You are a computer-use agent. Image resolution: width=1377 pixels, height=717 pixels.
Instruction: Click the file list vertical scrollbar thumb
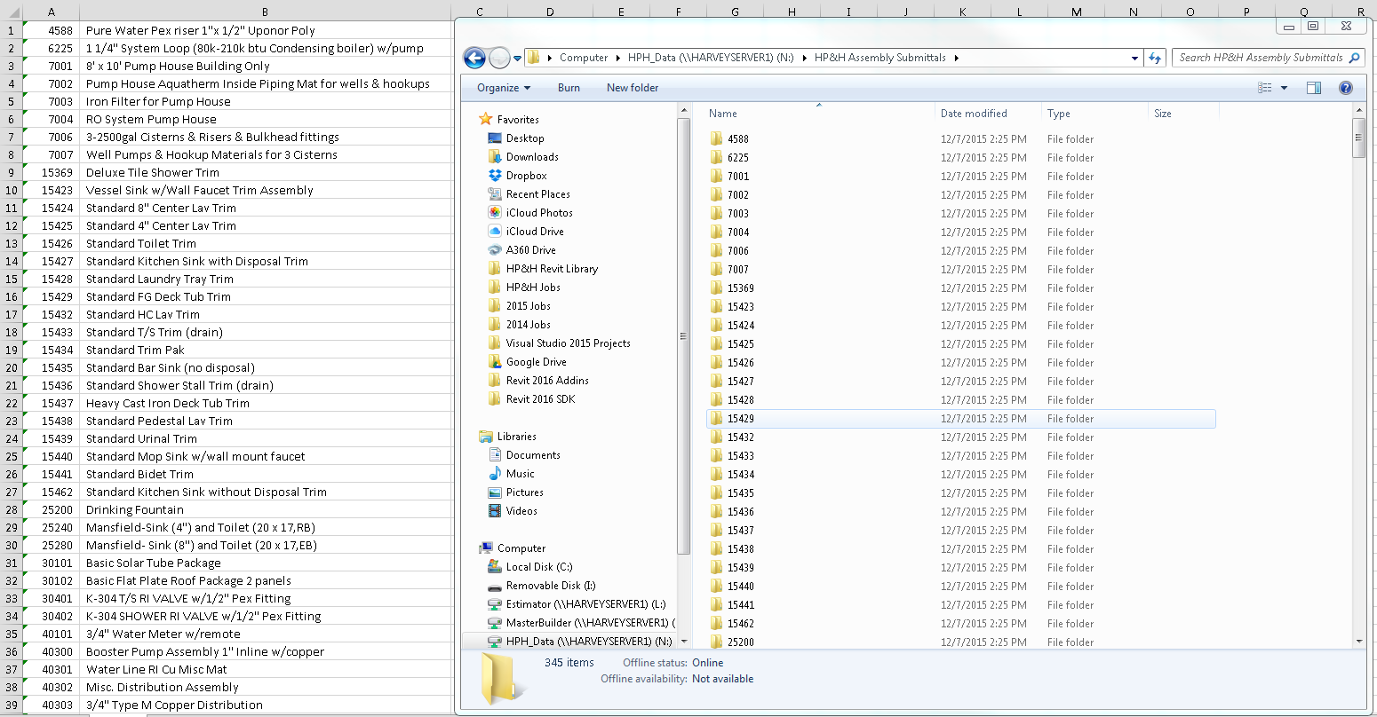coord(1358,138)
